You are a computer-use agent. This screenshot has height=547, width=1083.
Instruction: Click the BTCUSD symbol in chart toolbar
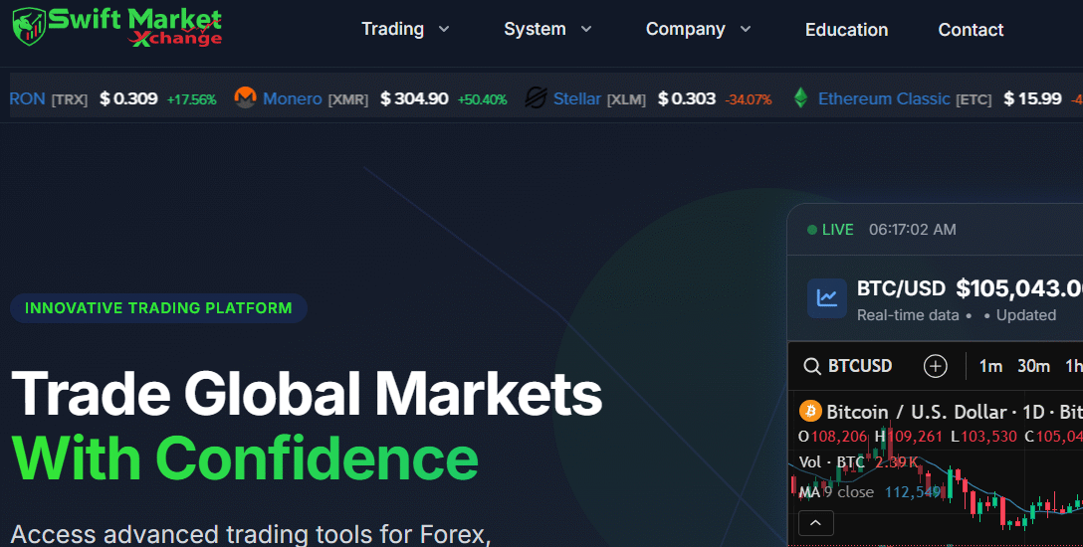click(x=860, y=366)
